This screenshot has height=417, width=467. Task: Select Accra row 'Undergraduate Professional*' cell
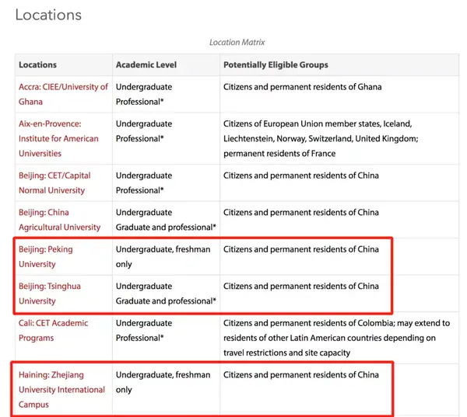[167, 94]
